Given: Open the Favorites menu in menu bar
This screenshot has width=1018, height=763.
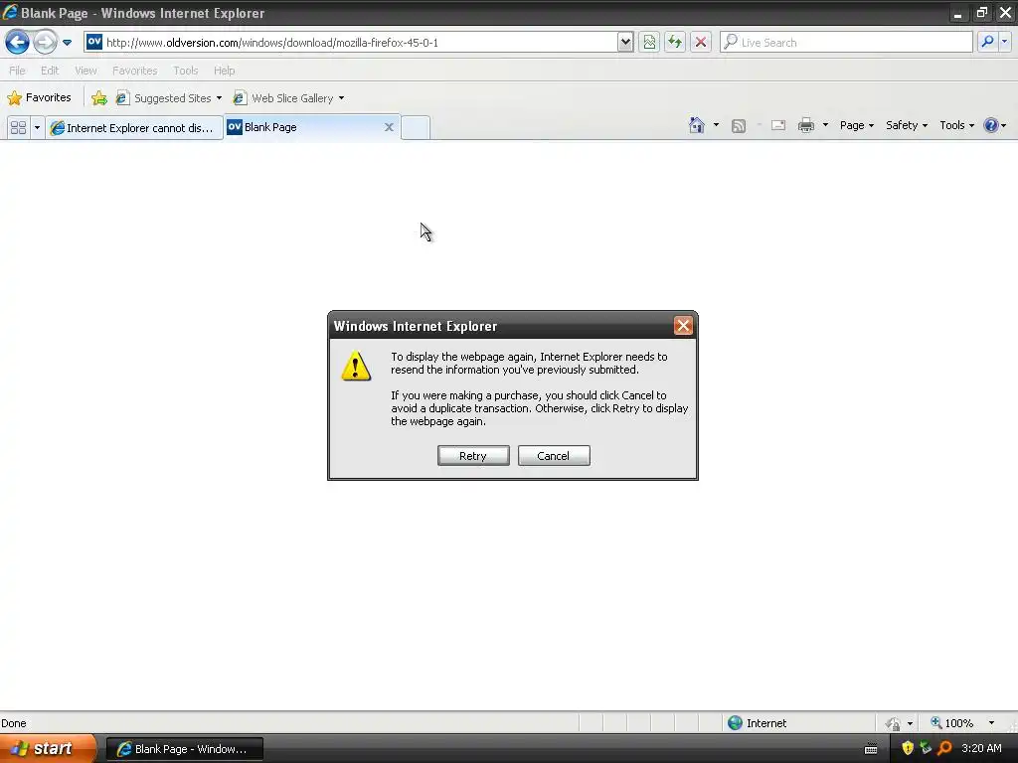Looking at the screenshot, I should click(134, 71).
